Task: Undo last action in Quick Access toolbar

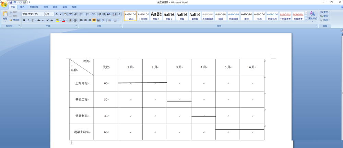Action: click(15, 2)
